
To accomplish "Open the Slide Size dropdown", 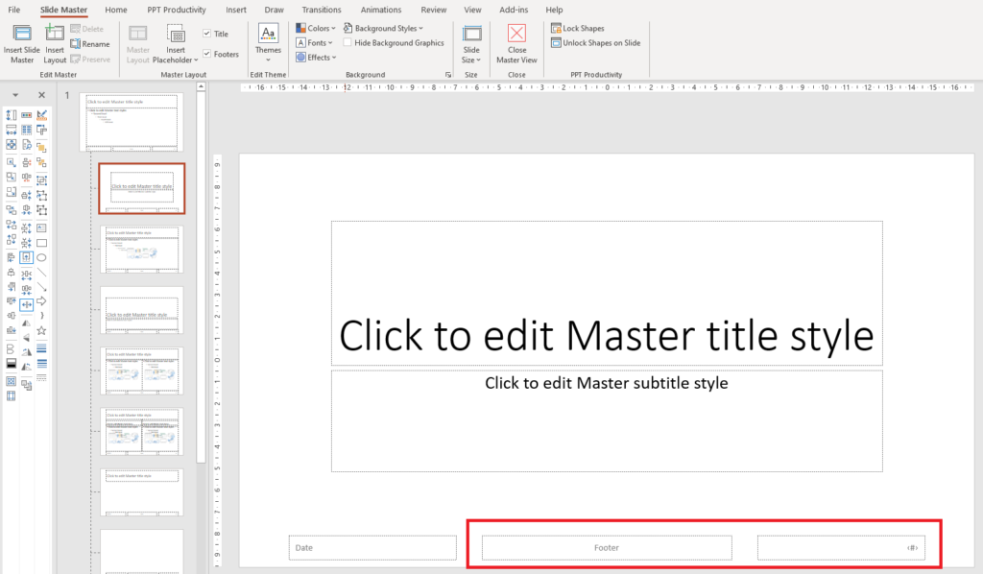I will (x=471, y=44).
